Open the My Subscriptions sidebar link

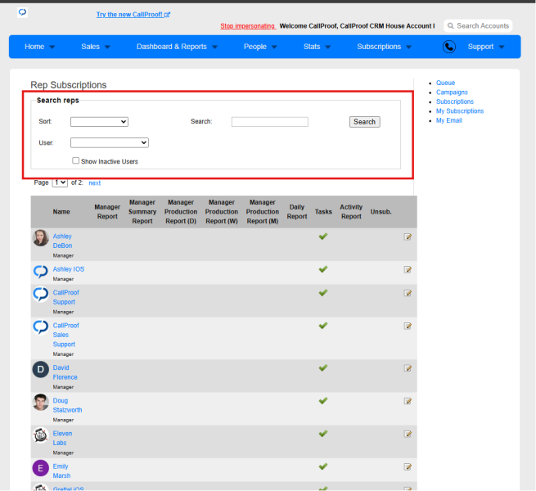(460, 111)
